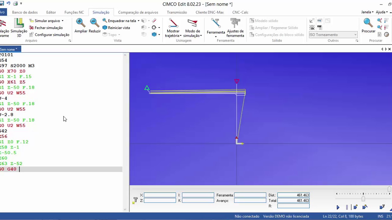
Task: Click the X coordinate field
Action: point(160,195)
